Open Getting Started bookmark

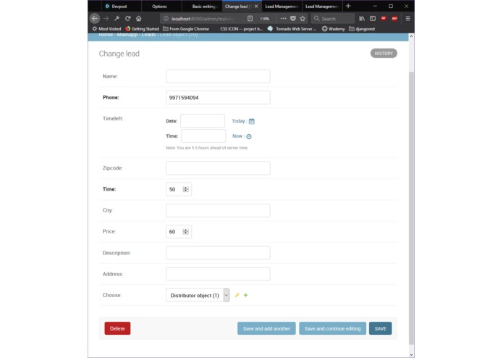coord(142,29)
